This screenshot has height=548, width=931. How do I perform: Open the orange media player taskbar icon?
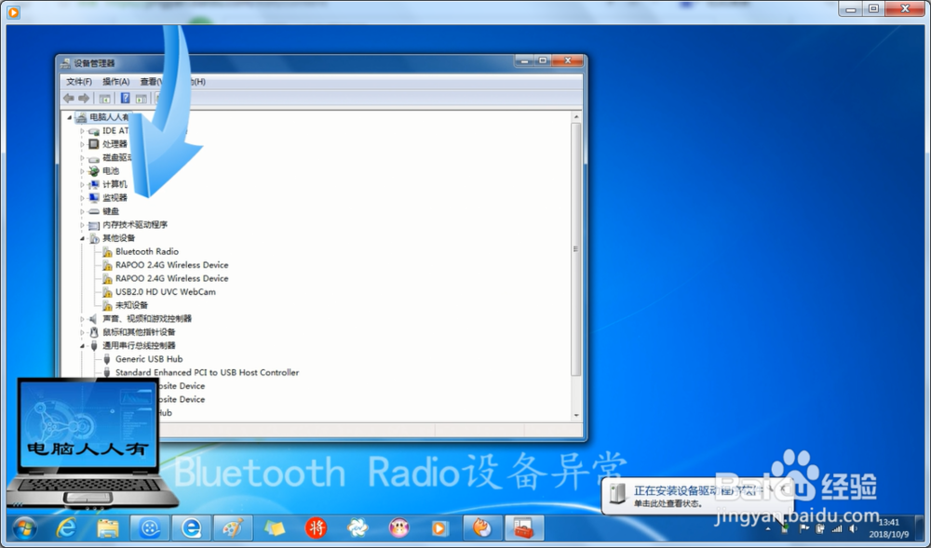click(440, 528)
